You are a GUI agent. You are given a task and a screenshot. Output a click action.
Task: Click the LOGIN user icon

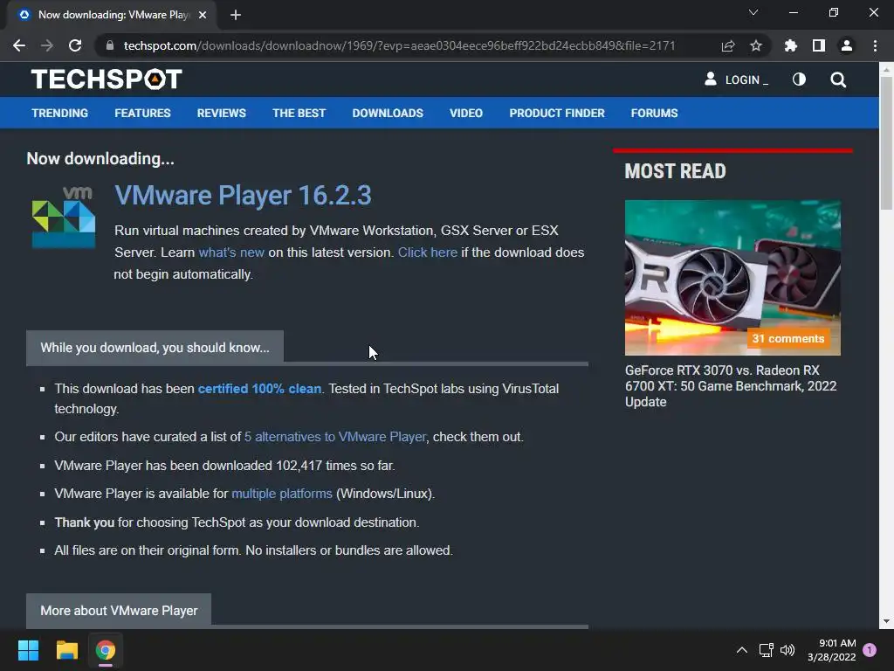[711, 80]
